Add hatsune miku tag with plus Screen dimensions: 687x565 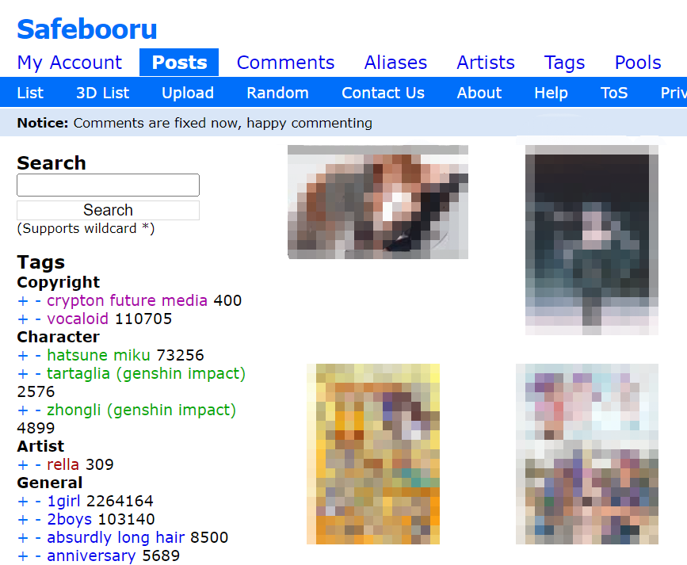(23, 356)
